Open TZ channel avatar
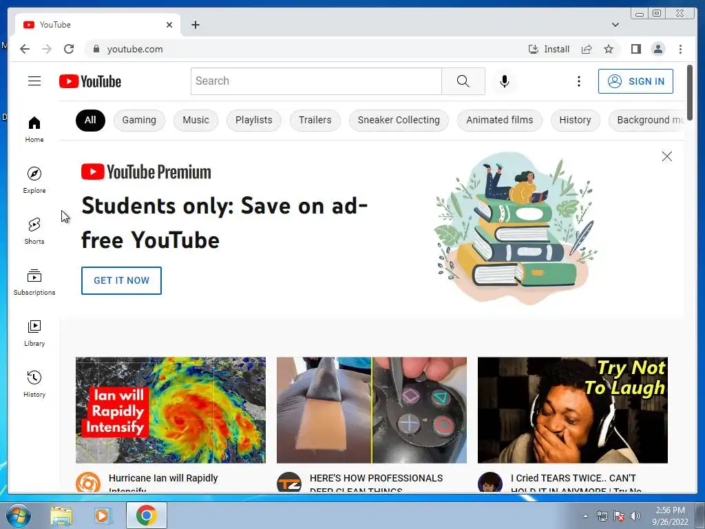Image resolution: width=705 pixels, height=529 pixels. pyautogui.click(x=289, y=482)
